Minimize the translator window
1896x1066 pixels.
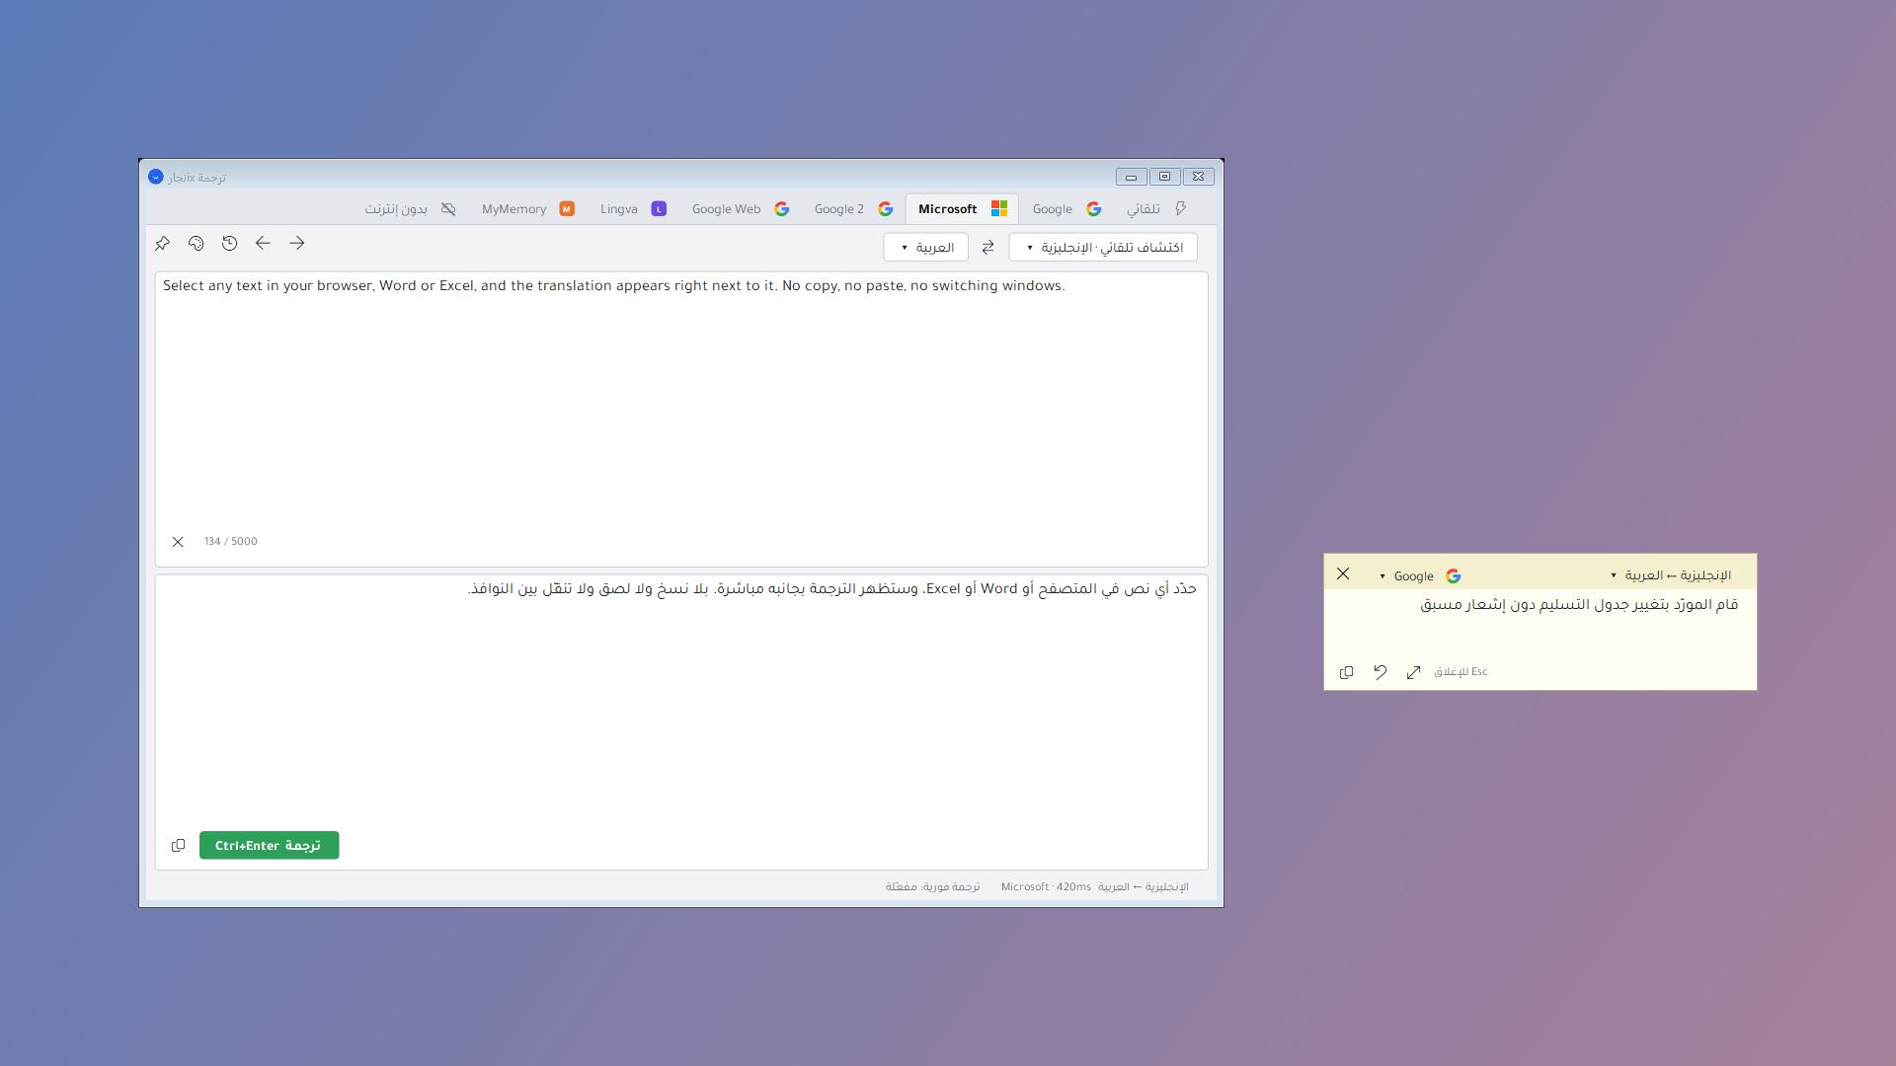pyautogui.click(x=1132, y=177)
